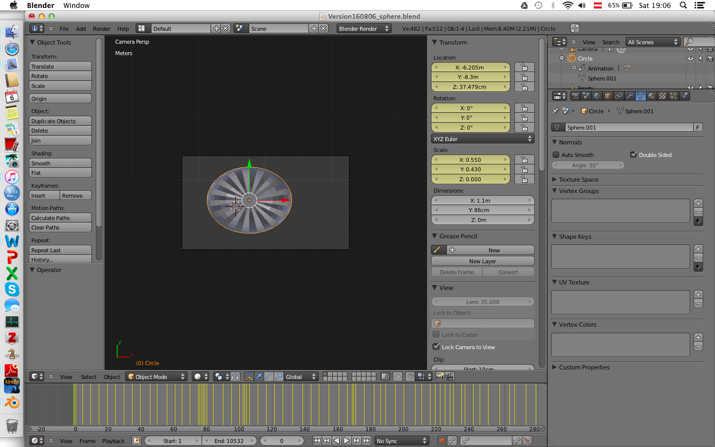Click the grease pencil draw icon
The width and height of the screenshot is (715, 447).
(x=437, y=250)
